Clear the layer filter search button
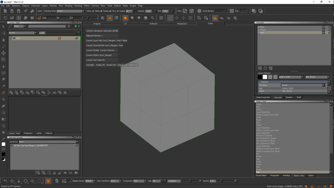Viewport: 334px width, 188px height. [69, 26]
